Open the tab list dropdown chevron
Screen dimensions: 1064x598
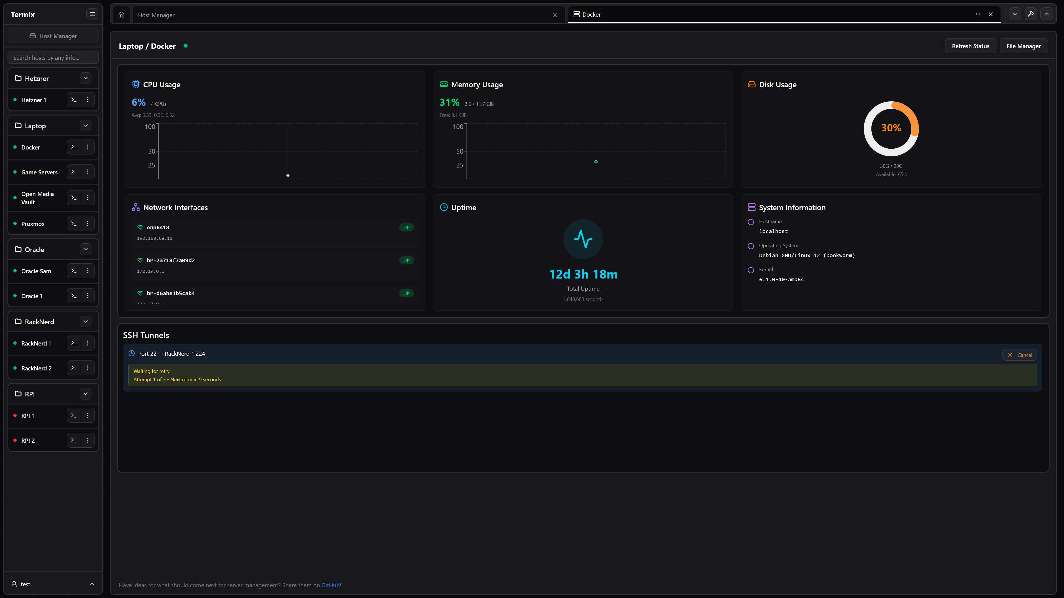click(x=1014, y=14)
